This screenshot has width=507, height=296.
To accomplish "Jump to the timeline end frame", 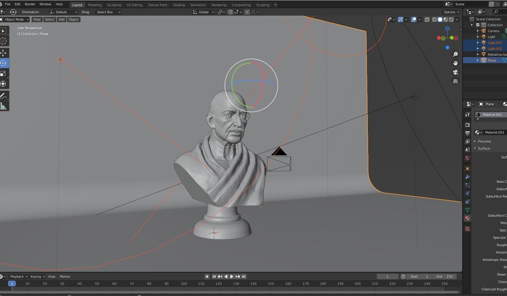I will [244, 277].
